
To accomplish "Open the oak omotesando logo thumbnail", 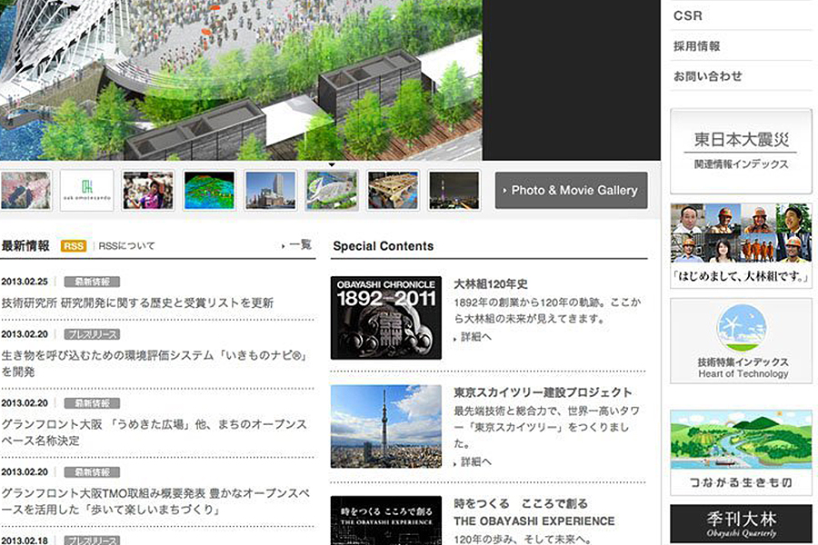I will 86,191.
